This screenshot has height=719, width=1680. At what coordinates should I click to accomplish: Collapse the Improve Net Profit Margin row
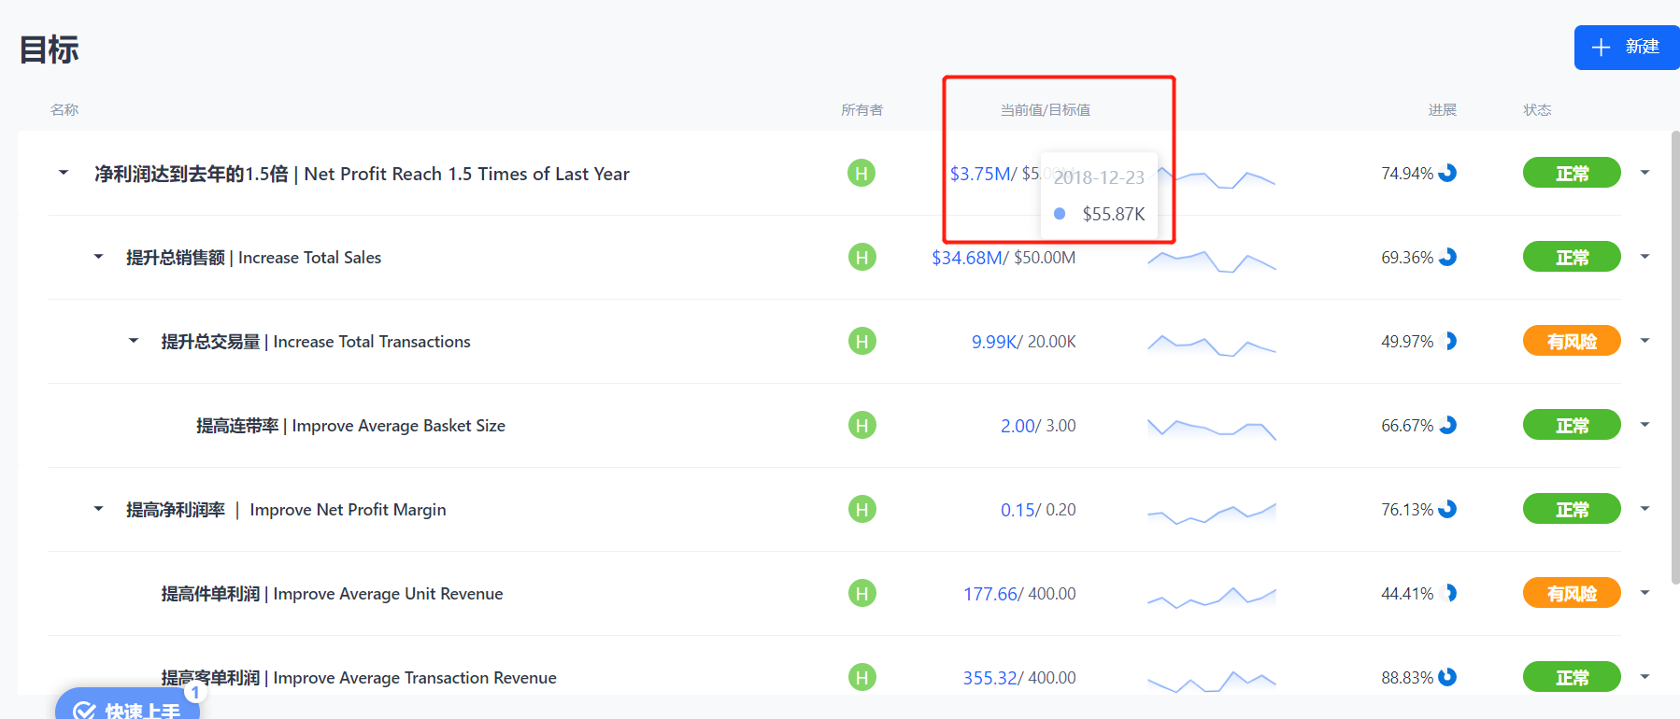[x=98, y=509]
